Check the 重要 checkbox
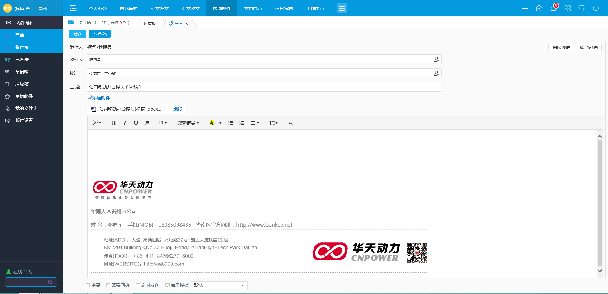Image resolution: width=608 pixels, height=294 pixels. coord(88,285)
